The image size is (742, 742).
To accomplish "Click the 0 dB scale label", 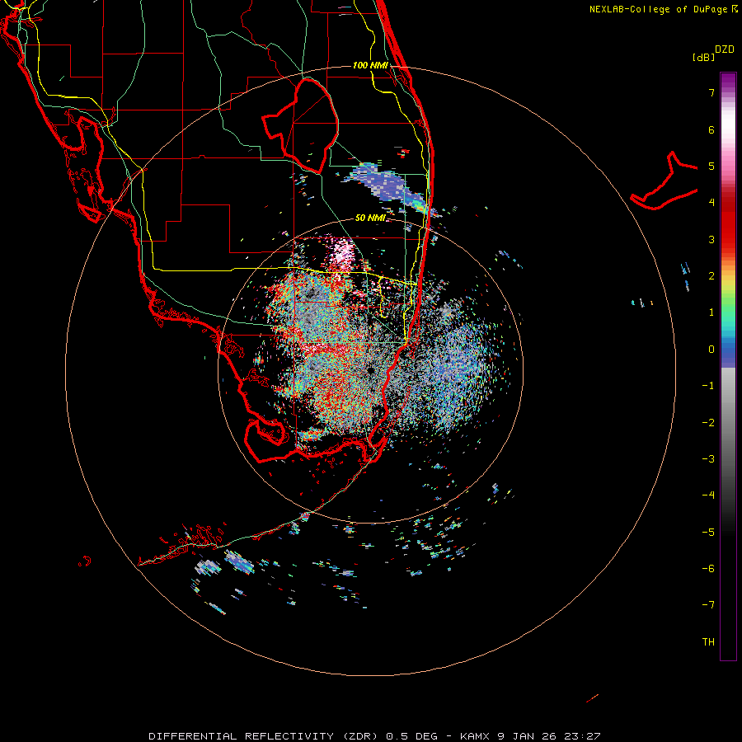I will click(711, 350).
